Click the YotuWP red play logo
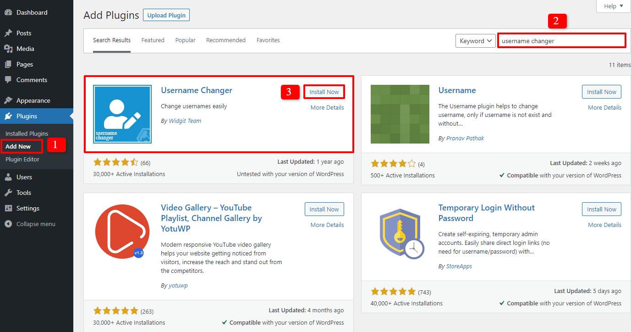The height and width of the screenshot is (332, 631). (x=122, y=232)
